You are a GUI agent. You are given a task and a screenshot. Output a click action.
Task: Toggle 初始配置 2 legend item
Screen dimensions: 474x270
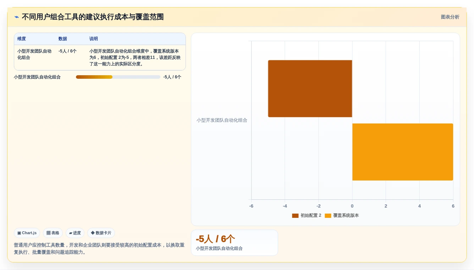307,216
